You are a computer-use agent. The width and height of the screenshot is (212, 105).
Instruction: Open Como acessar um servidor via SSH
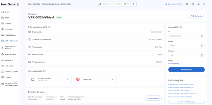(x=181, y=84)
